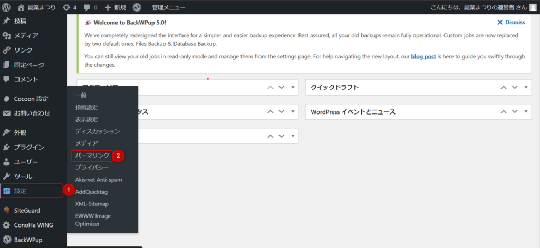Click the Cocoon circle icon
The width and height of the screenshot is (540, 248).
[6, 99]
